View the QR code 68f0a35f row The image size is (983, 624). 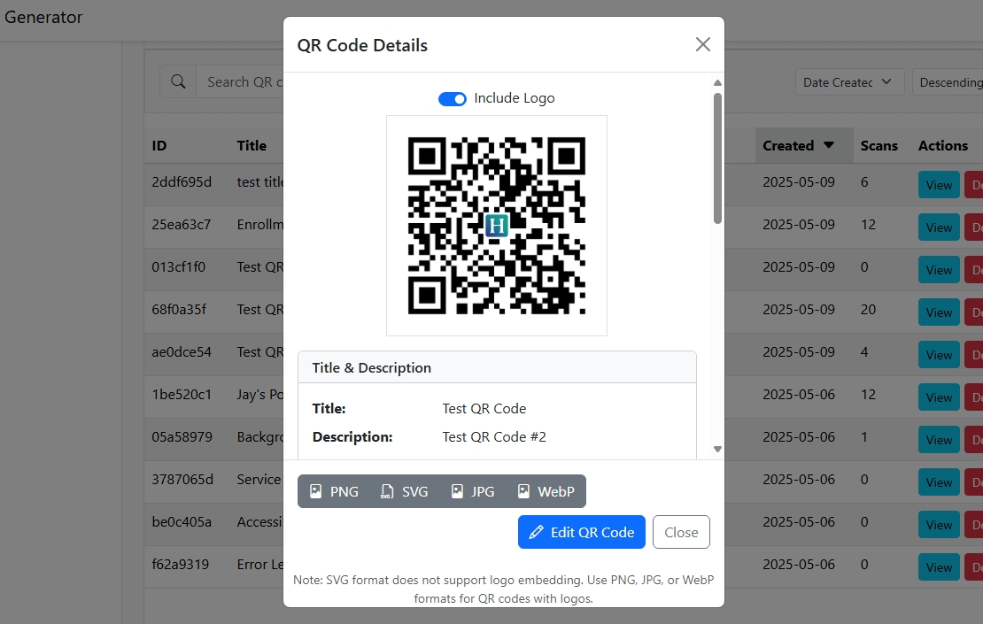(x=939, y=312)
